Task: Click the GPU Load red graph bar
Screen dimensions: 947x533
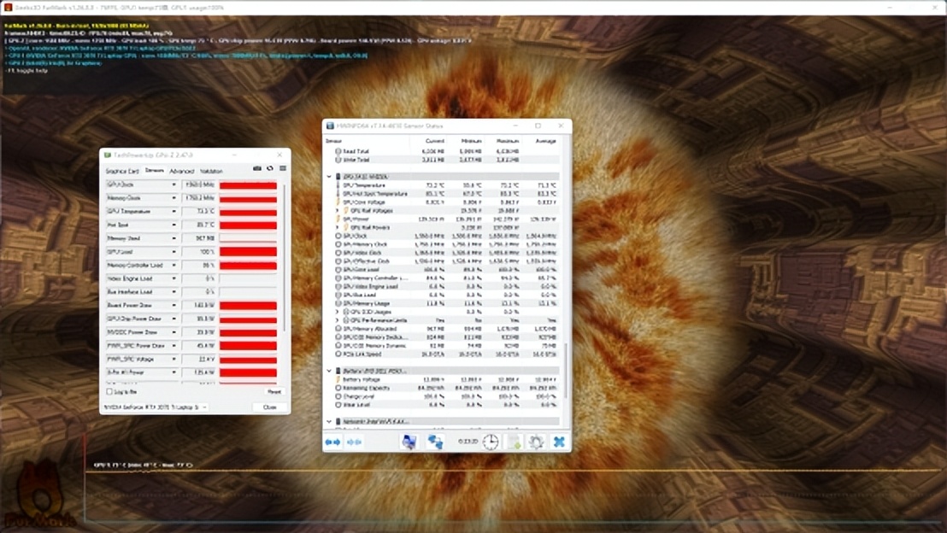Action: [x=248, y=252]
